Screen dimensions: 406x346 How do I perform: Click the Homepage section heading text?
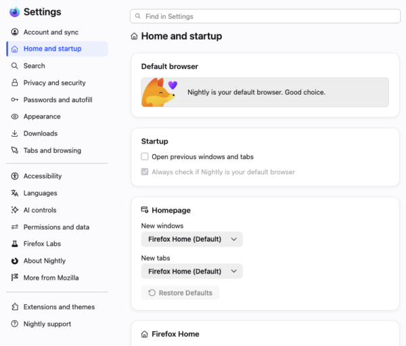171,210
